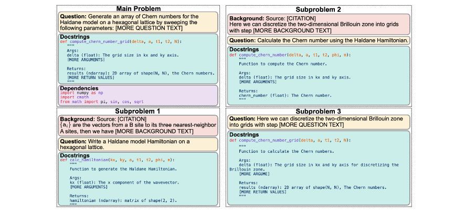Click "[MORE RETURN VALUES]" in Subproblem 3 docstring
Screen dimensions: 476x214
click(262, 192)
